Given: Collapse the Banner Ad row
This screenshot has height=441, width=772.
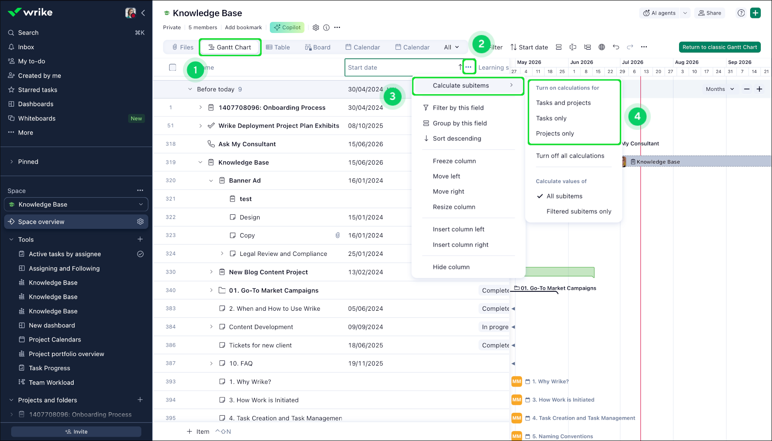Looking at the screenshot, I should tap(211, 180).
